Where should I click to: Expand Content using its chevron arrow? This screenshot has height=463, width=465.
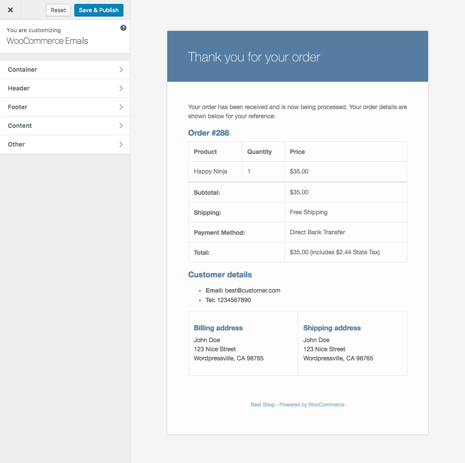[x=121, y=126]
